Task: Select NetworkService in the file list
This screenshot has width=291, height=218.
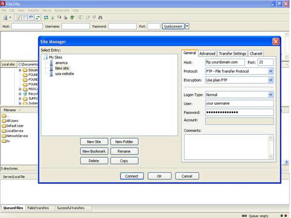Action: pos(17,136)
